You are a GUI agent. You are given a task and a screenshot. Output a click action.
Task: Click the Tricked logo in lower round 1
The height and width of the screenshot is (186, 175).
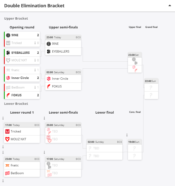point(8,131)
